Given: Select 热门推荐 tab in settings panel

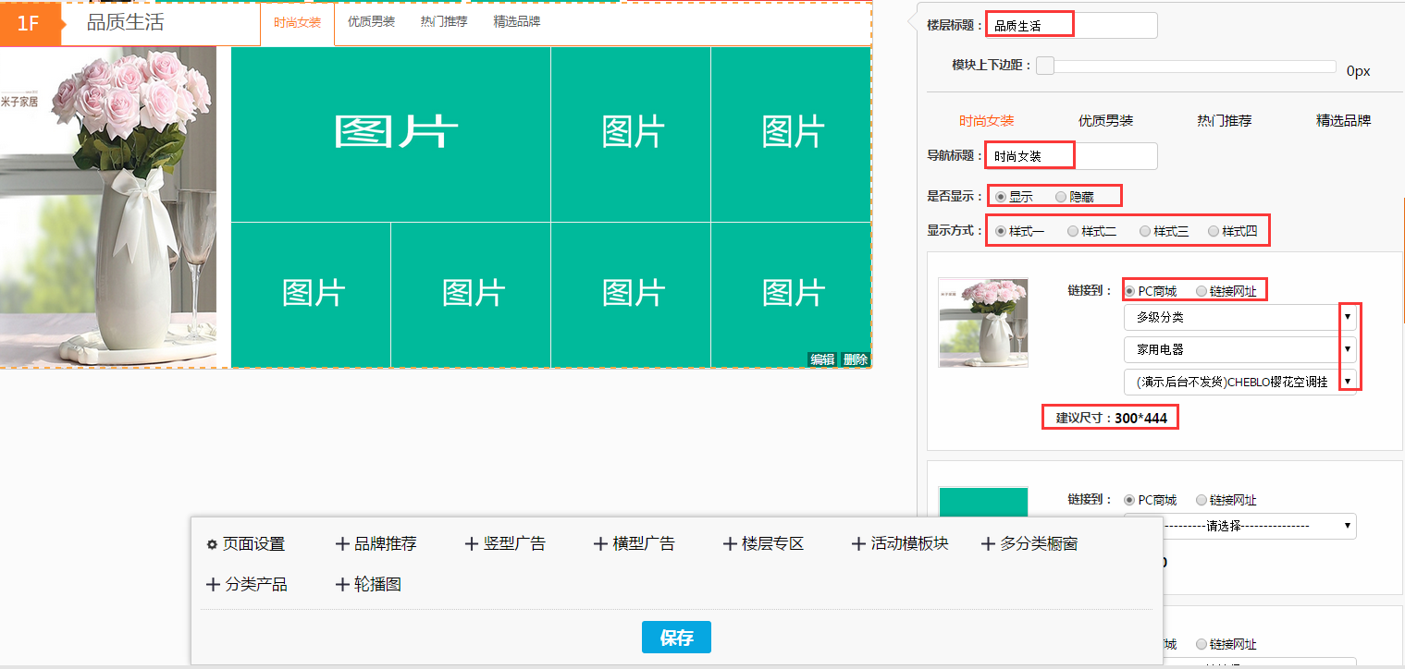Looking at the screenshot, I should [1224, 121].
